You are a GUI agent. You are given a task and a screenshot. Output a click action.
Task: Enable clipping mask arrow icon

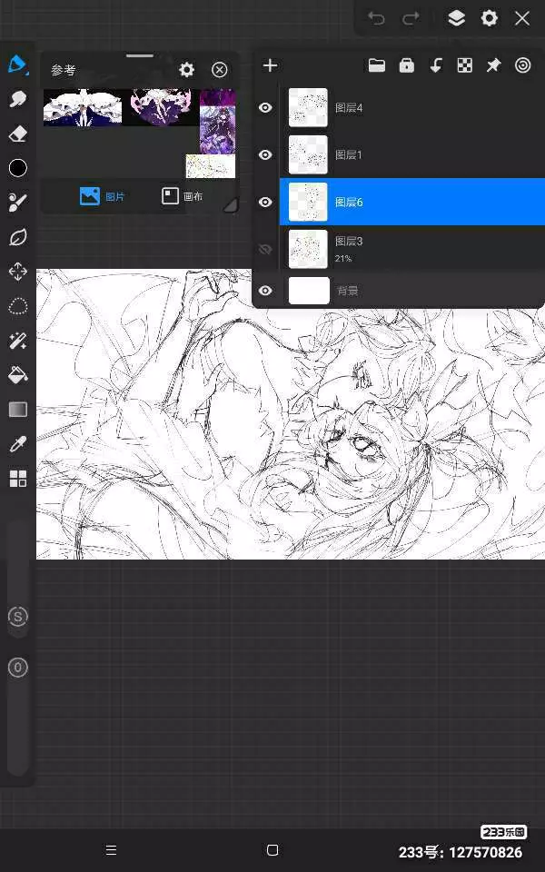coord(436,65)
